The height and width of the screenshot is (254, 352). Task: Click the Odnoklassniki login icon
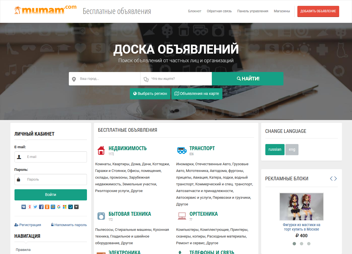point(47,207)
